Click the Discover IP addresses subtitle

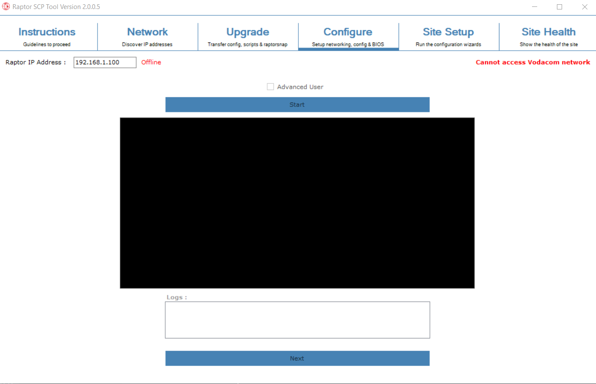point(147,44)
